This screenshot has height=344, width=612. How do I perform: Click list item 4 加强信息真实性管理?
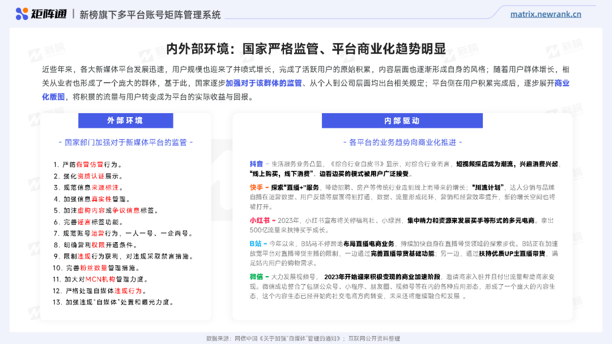[x=92, y=199]
